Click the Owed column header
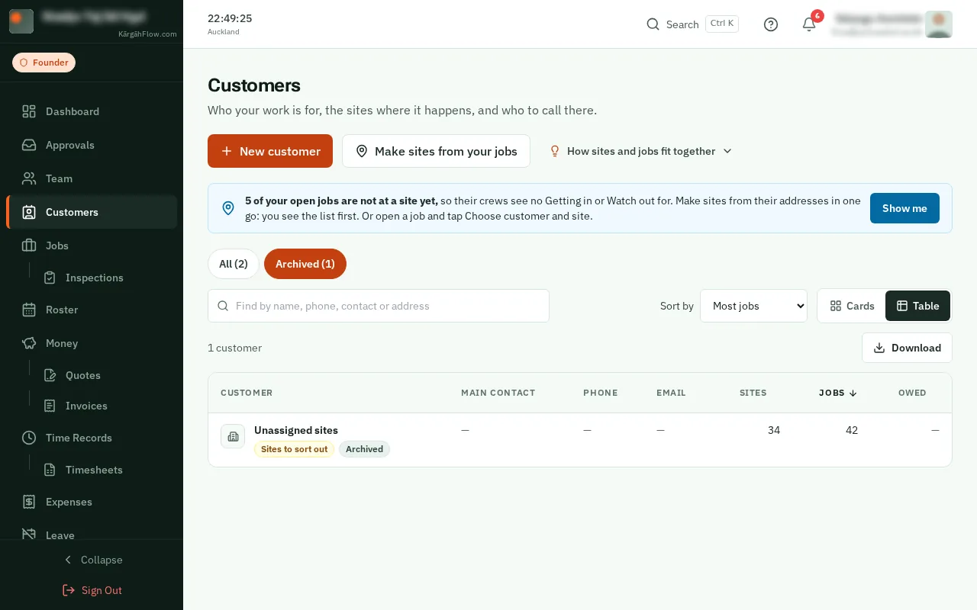The width and height of the screenshot is (977, 610). pos(912,393)
